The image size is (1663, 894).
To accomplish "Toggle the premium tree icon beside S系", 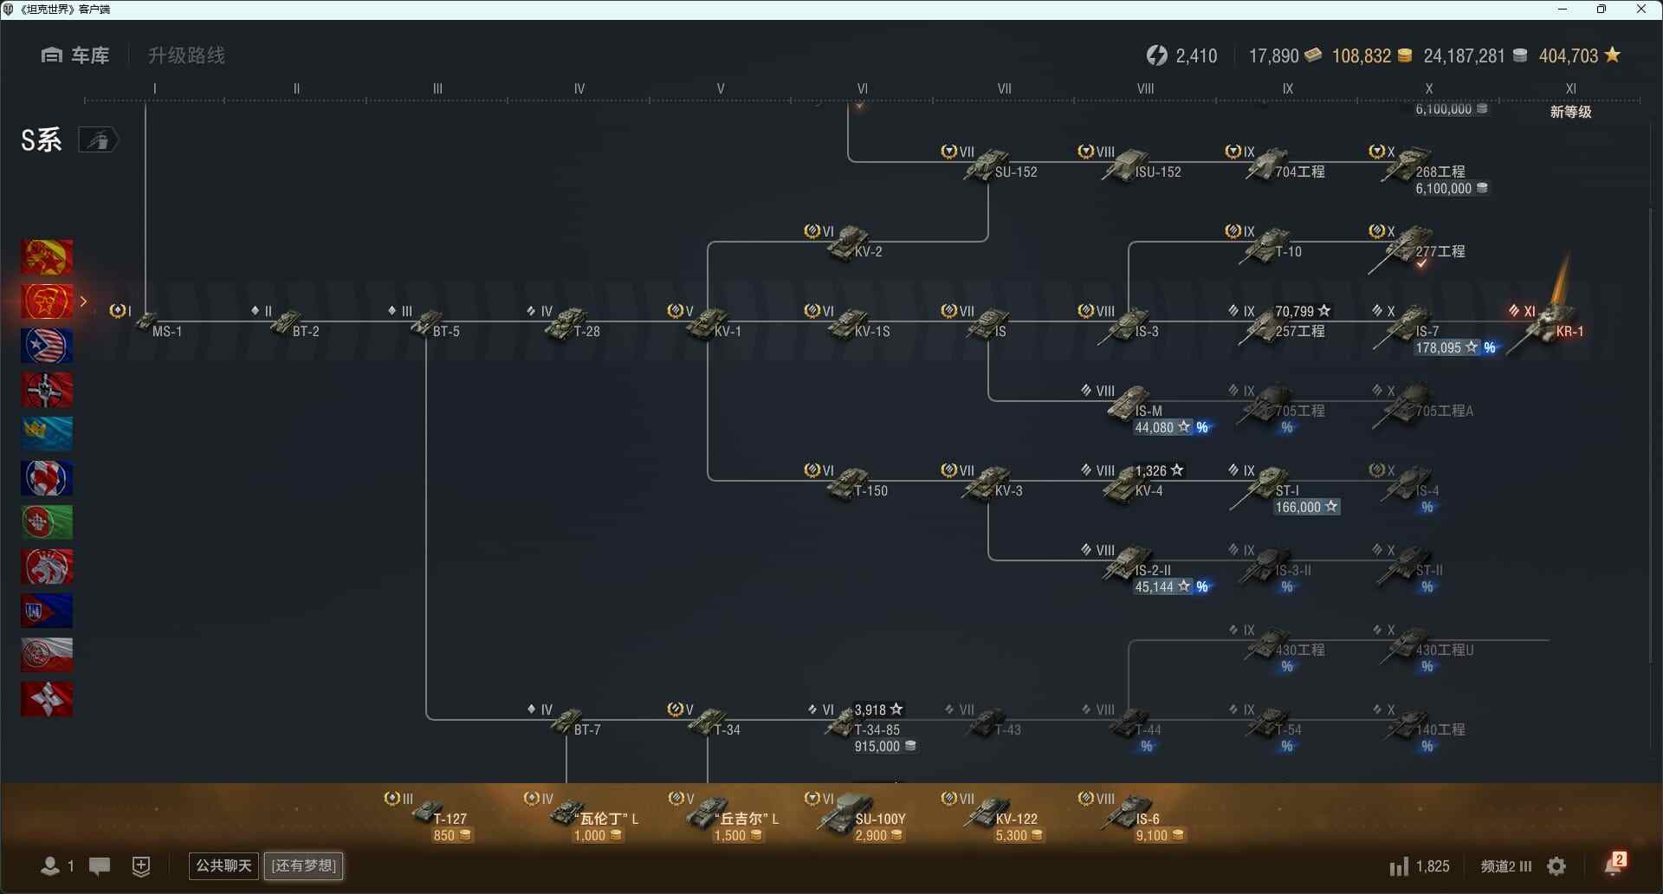I will tap(98, 139).
